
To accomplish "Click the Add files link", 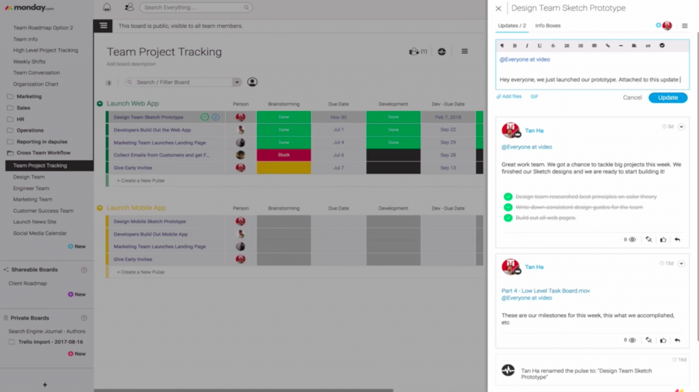I will click(x=509, y=97).
